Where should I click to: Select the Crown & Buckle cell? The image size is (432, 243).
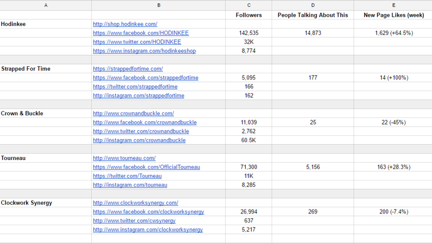click(x=46, y=113)
